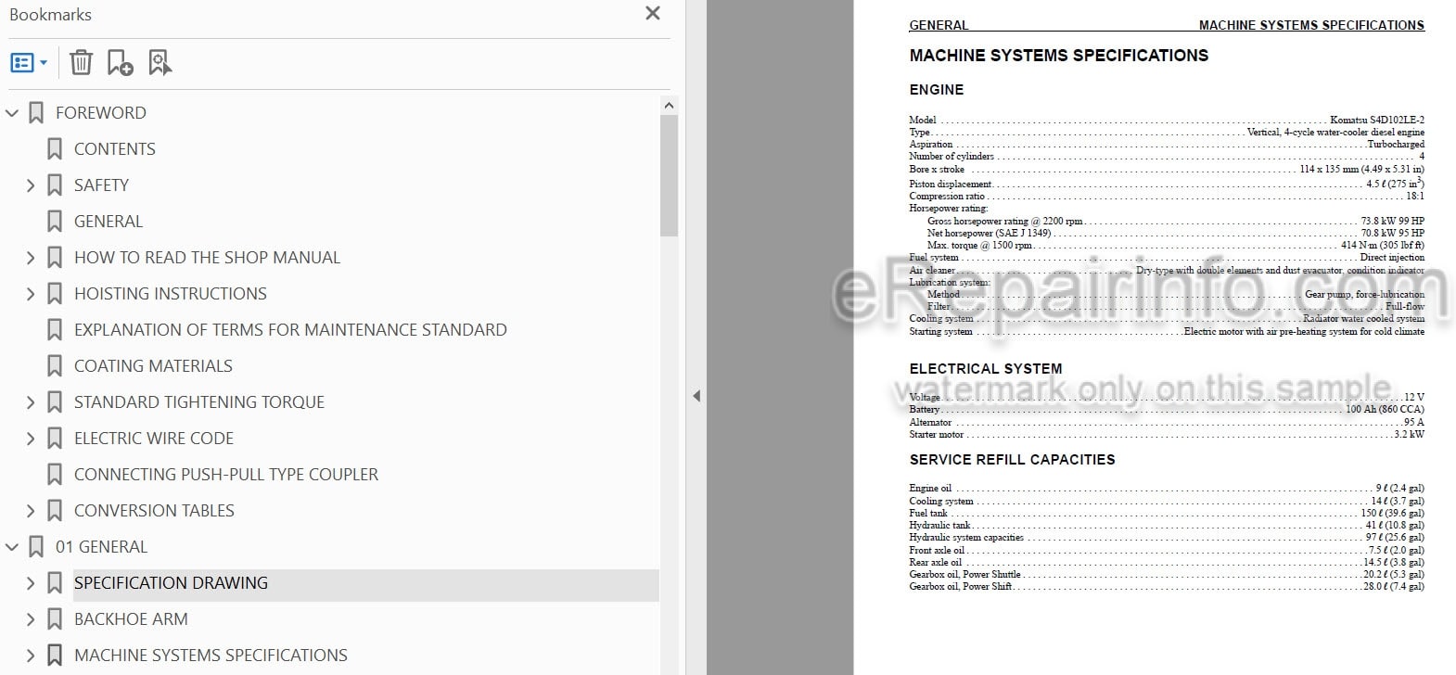Expand the BACKHOE ARM bookmark
This screenshot has height=675, width=1456.
(31, 619)
